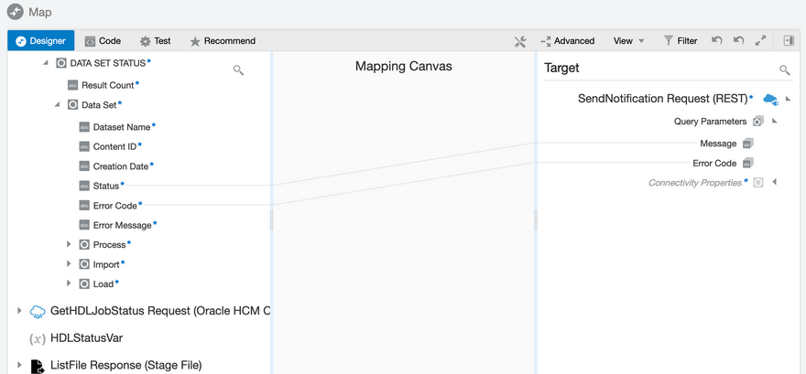Click the HDLStatusVar variable icon
This screenshot has width=806, height=374.
coord(38,338)
